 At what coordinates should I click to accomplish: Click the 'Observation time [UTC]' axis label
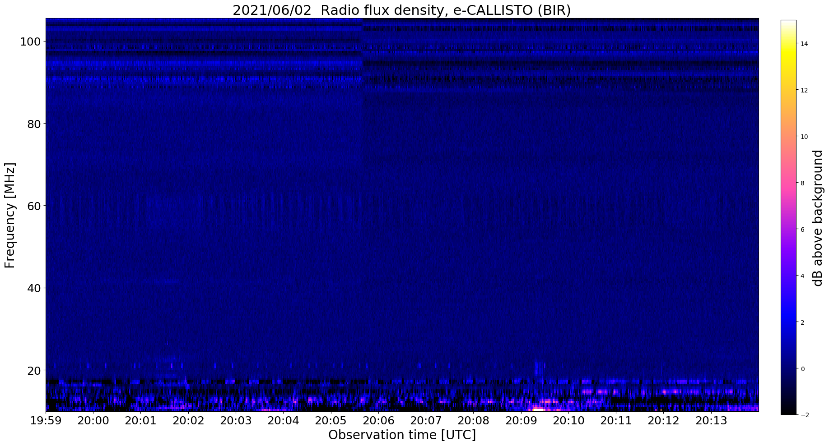tap(402, 435)
